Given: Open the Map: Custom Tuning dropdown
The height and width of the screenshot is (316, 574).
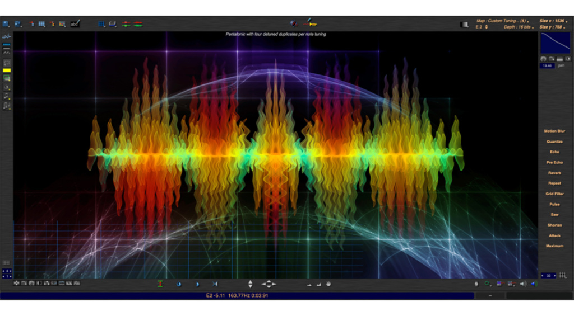Looking at the screenshot, I should coord(503,21).
